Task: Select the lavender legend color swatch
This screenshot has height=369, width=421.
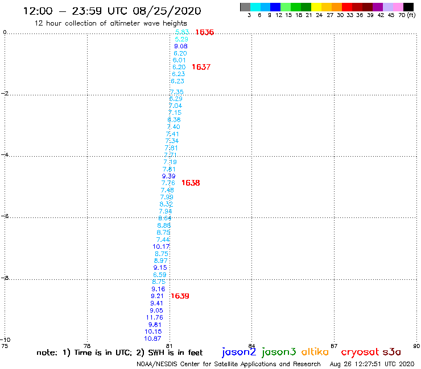Action: pos(388,7)
